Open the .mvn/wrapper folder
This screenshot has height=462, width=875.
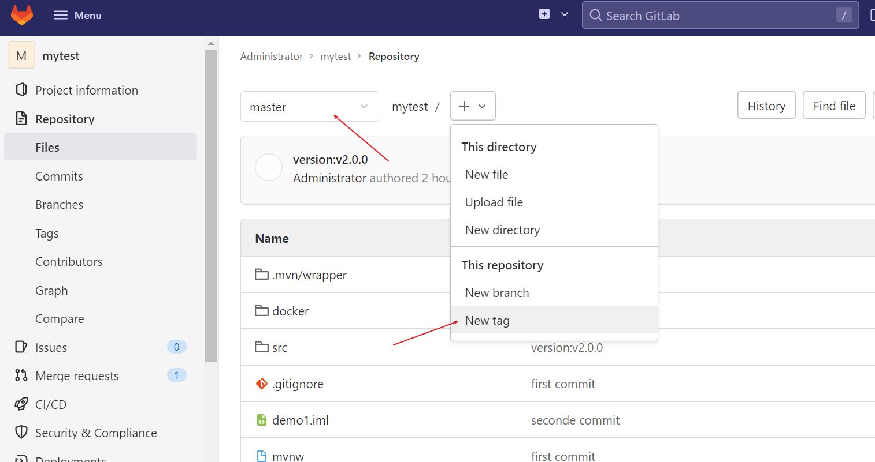pos(309,275)
